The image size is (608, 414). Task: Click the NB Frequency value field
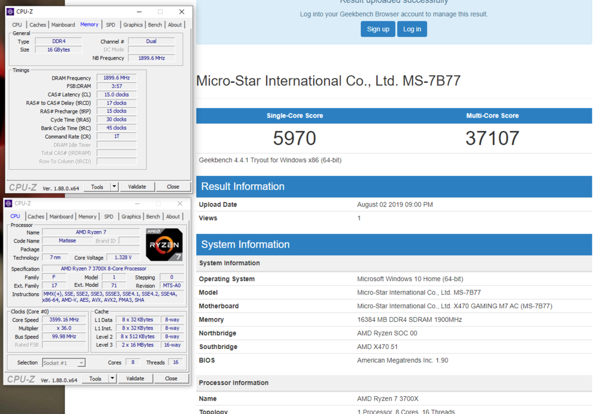point(151,58)
